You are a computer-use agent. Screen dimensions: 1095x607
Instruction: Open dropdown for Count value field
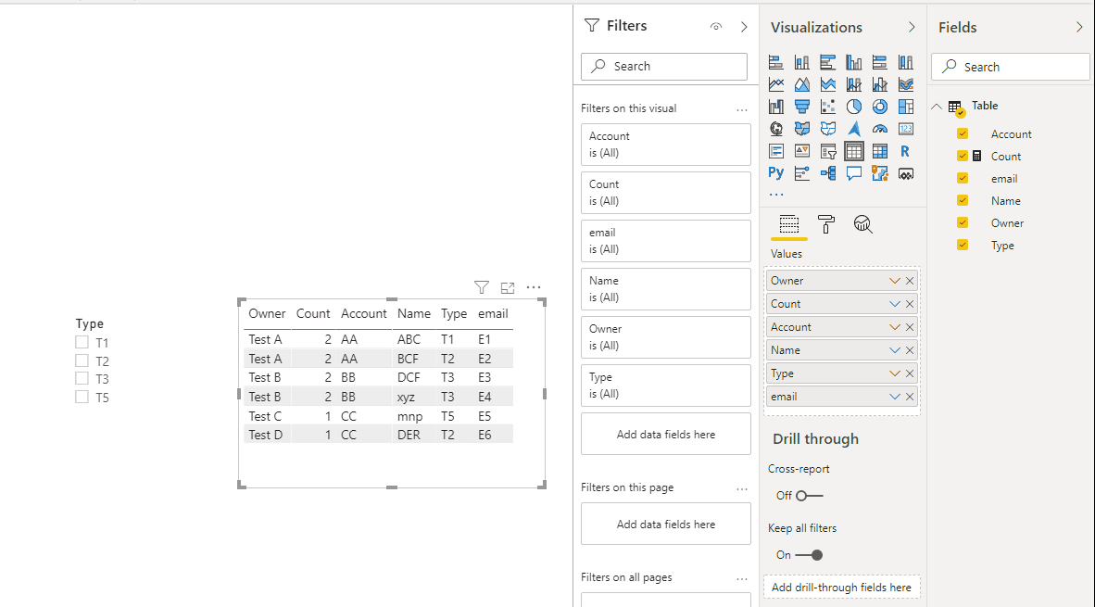point(895,304)
